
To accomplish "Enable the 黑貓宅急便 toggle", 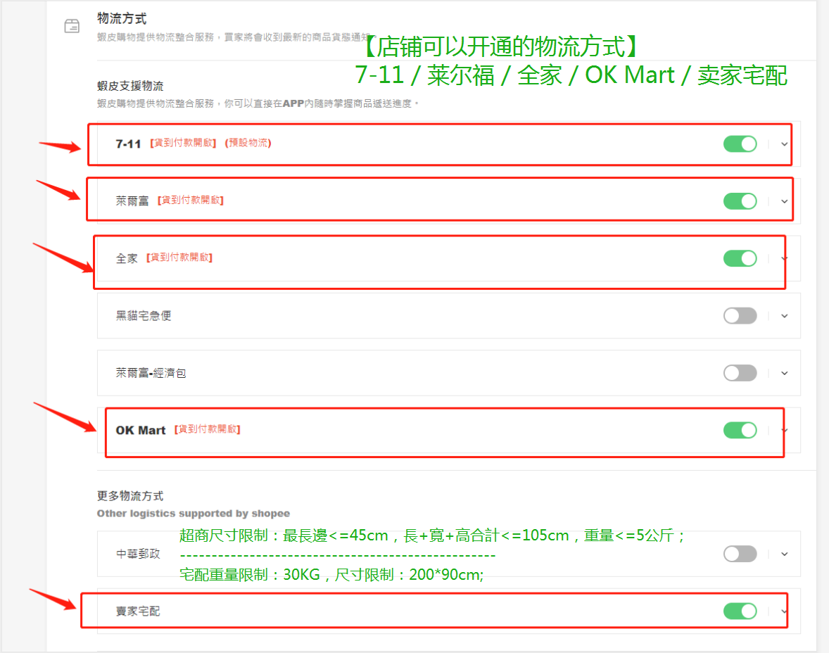I will 740,316.
